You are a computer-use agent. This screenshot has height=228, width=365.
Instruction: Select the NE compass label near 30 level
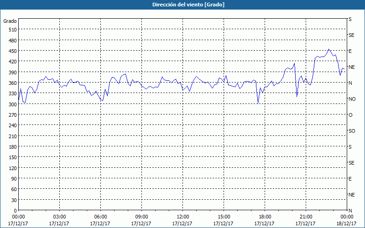(351, 195)
